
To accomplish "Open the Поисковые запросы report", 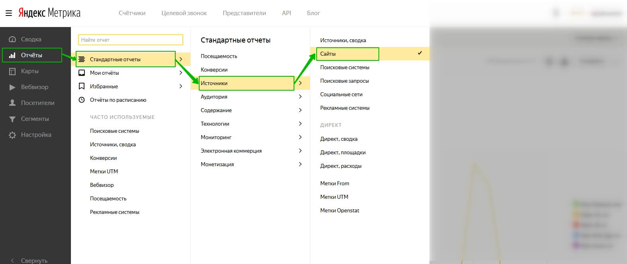I will click(x=345, y=81).
